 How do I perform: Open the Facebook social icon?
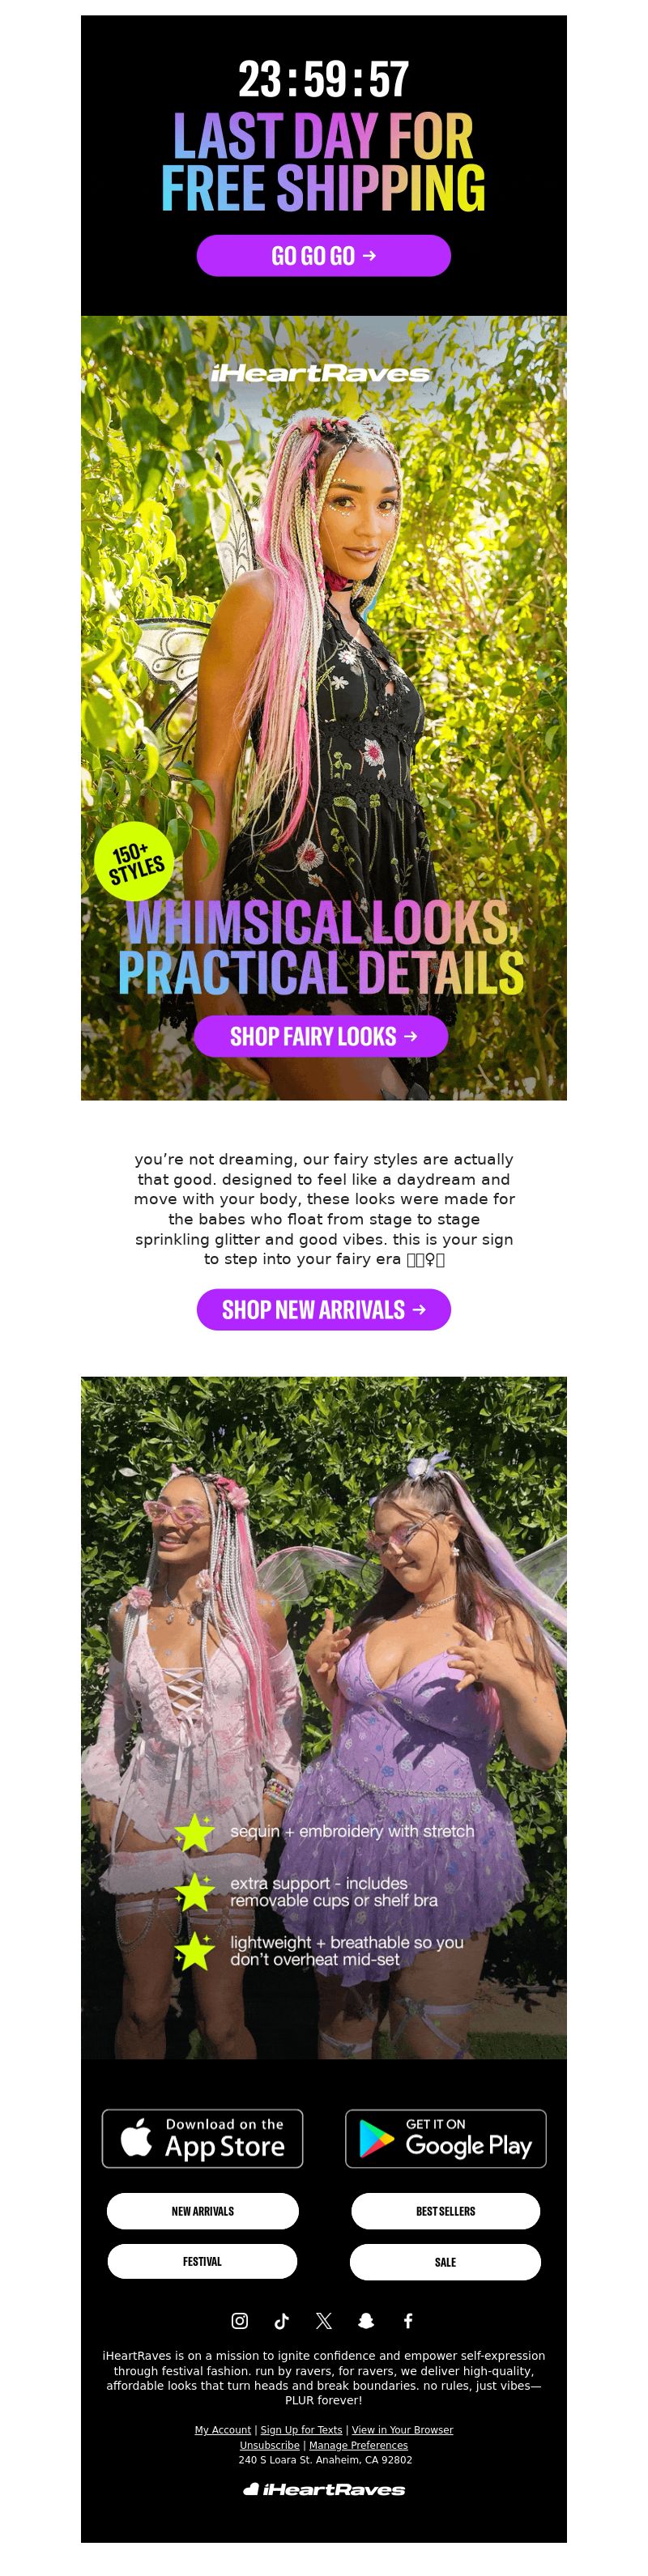408,2320
